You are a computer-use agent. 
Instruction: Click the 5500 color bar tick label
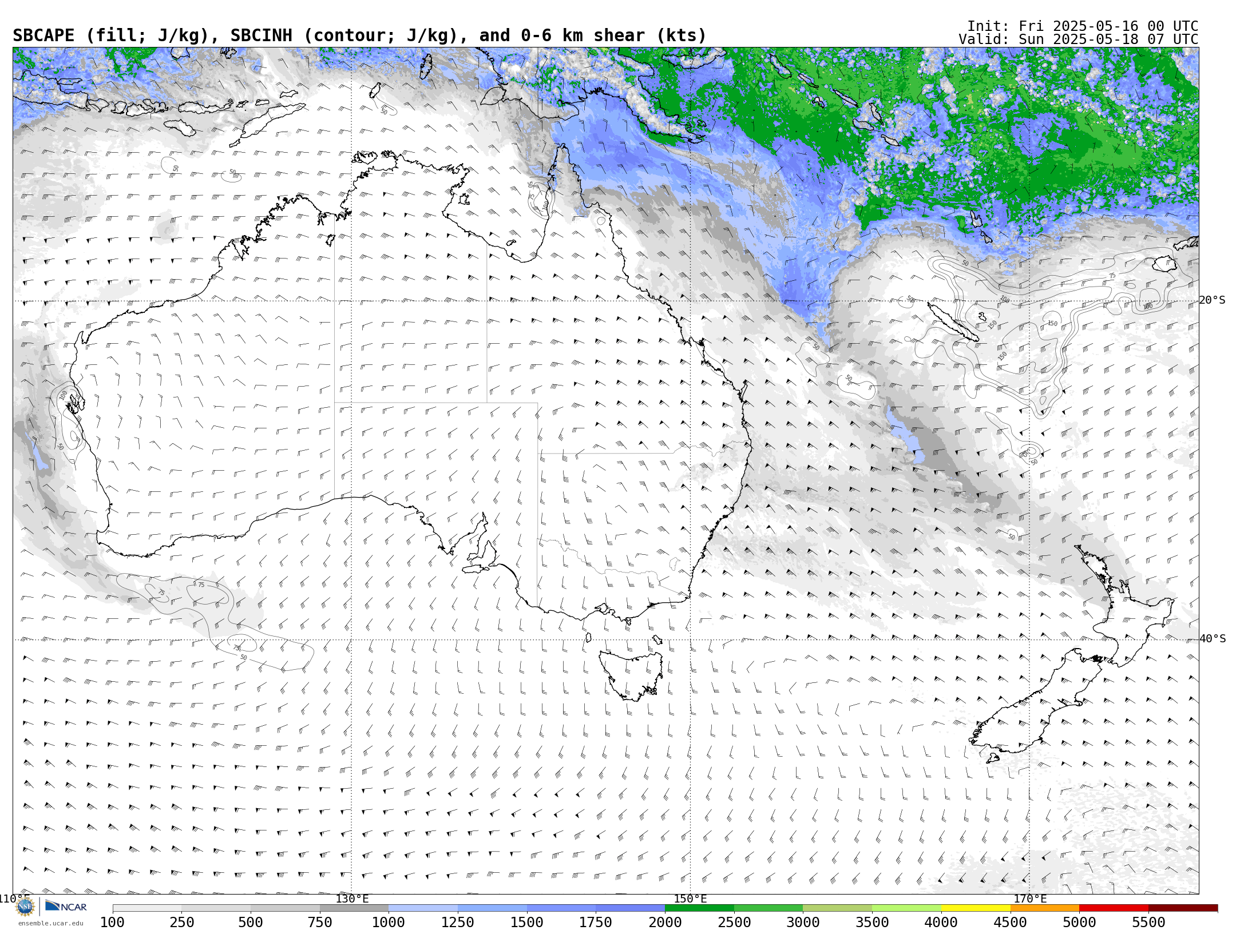1148,922
